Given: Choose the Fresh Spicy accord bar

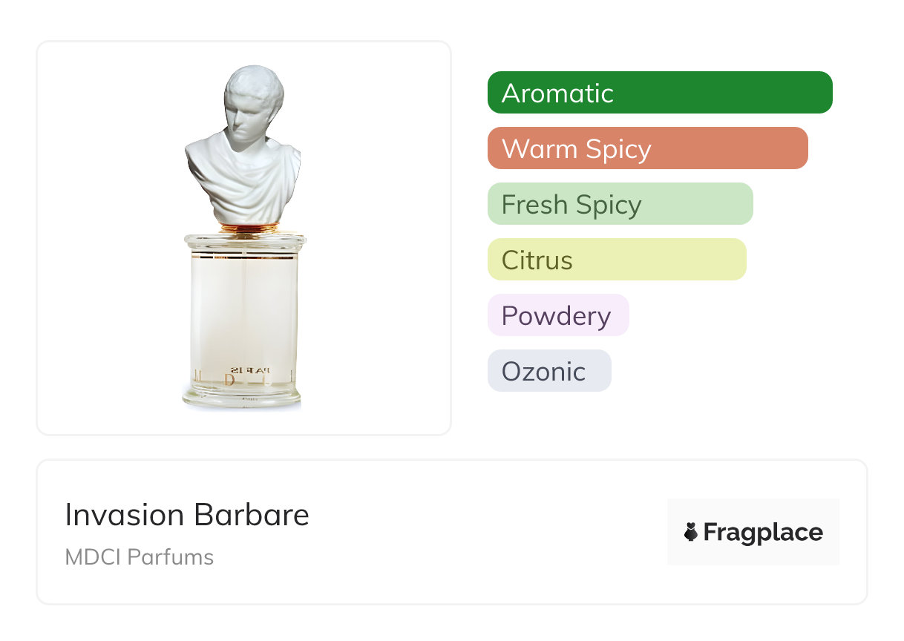Looking at the screenshot, I should point(620,204).
